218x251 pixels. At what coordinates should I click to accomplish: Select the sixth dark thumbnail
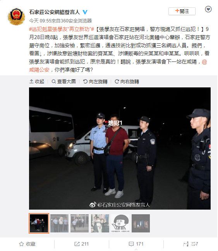coord(141,223)
